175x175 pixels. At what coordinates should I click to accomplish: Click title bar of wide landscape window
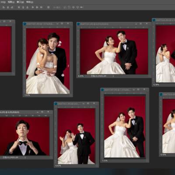tap(114, 24)
